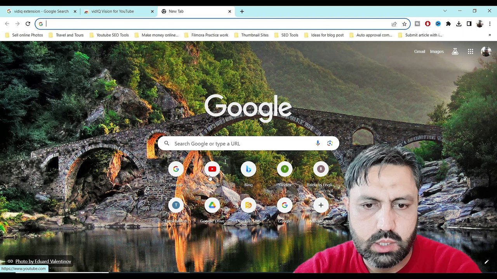Click the magnifier icon in search box
The height and width of the screenshot is (279, 497).
pos(167,143)
